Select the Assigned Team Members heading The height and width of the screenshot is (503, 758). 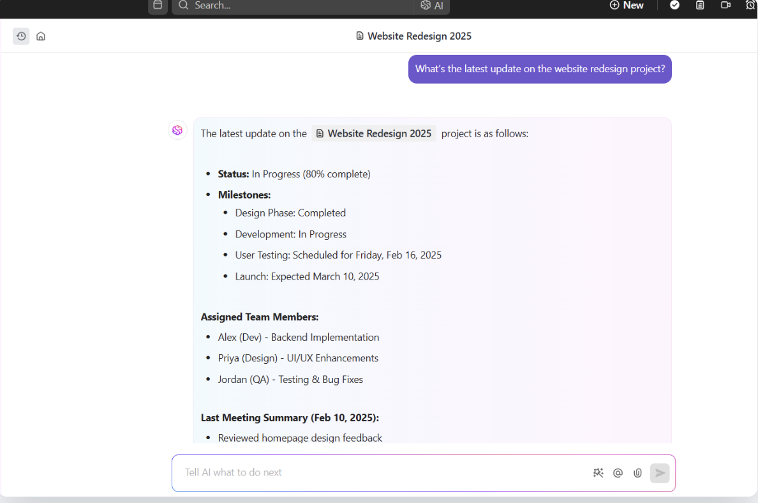click(260, 317)
